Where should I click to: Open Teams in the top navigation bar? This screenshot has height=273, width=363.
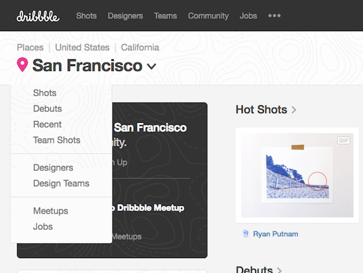point(166,16)
